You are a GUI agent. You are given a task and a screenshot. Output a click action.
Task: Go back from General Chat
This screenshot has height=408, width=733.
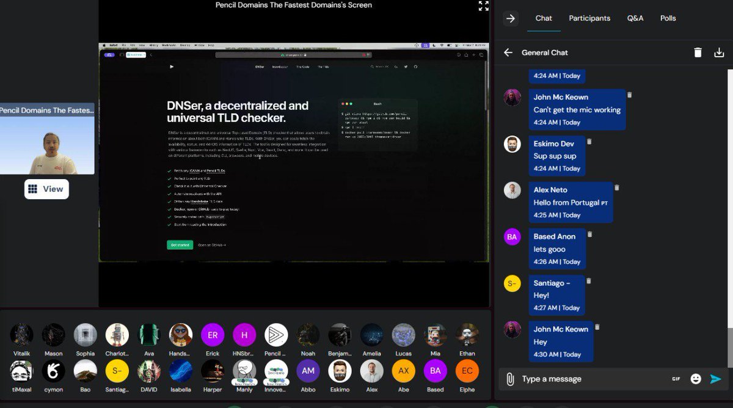[x=508, y=53]
